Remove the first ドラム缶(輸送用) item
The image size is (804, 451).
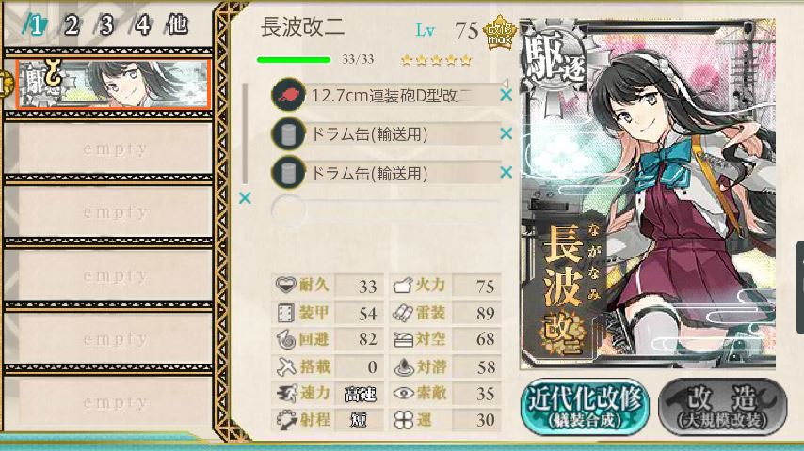click(507, 133)
